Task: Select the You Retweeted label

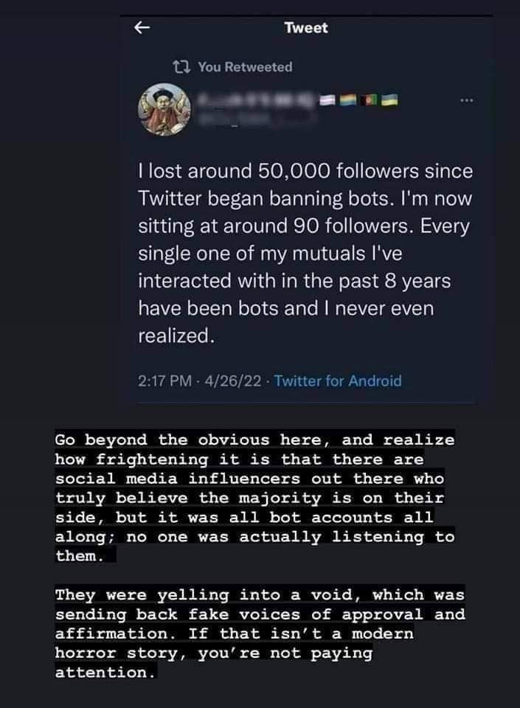Action: click(245, 67)
